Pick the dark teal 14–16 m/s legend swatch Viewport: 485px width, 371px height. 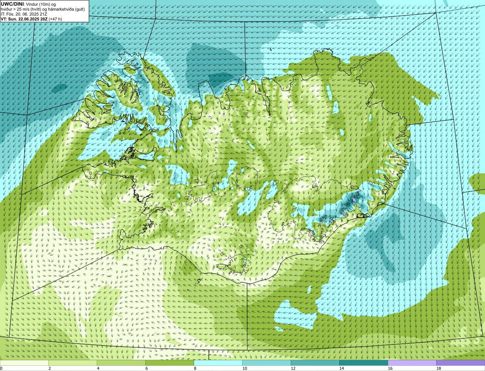[364, 363]
